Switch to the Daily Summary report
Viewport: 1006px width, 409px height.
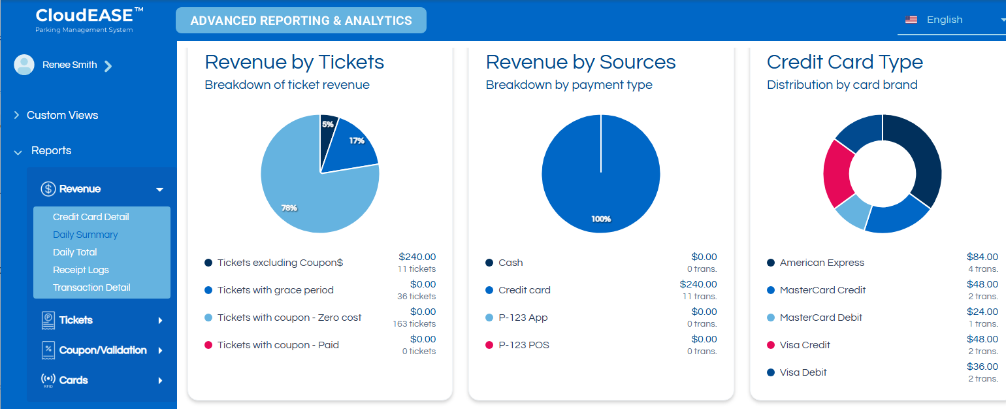pyautogui.click(x=85, y=234)
